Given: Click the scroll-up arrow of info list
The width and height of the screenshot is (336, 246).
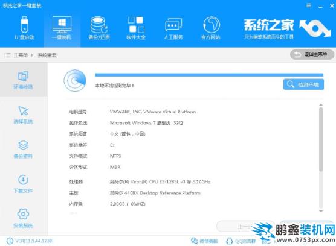Looking at the screenshot, I should (321, 105).
